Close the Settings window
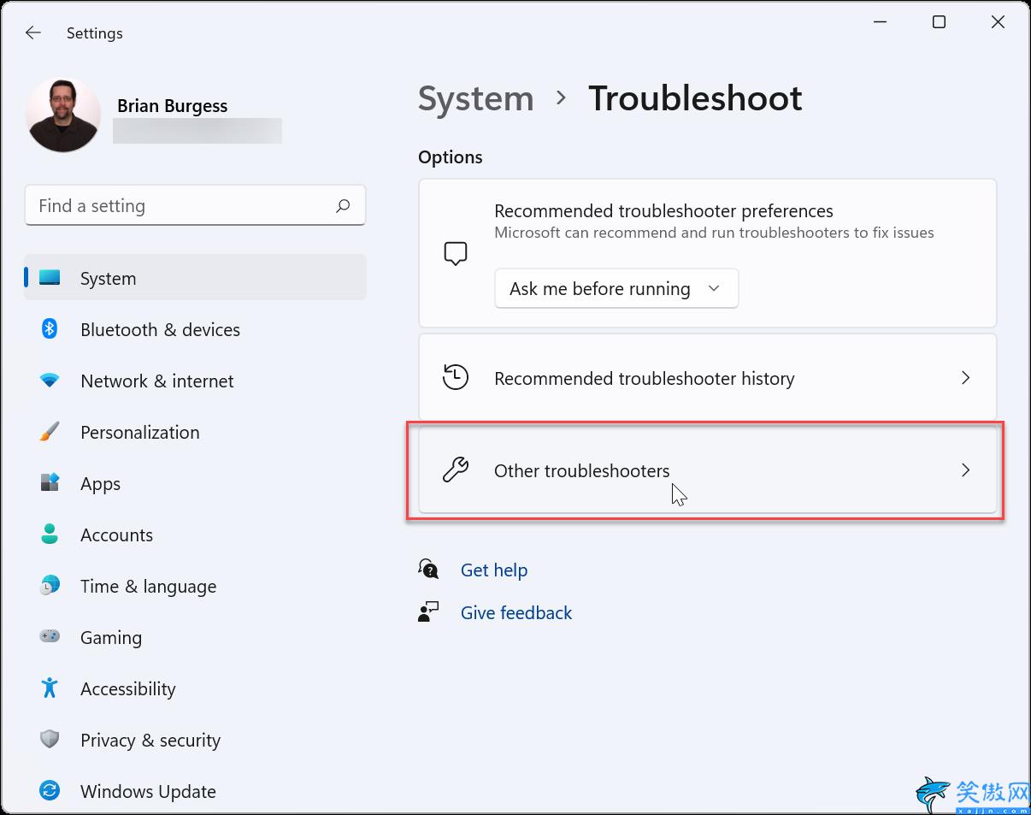Image resolution: width=1031 pixels, height=815 pixels. point(998,22)
